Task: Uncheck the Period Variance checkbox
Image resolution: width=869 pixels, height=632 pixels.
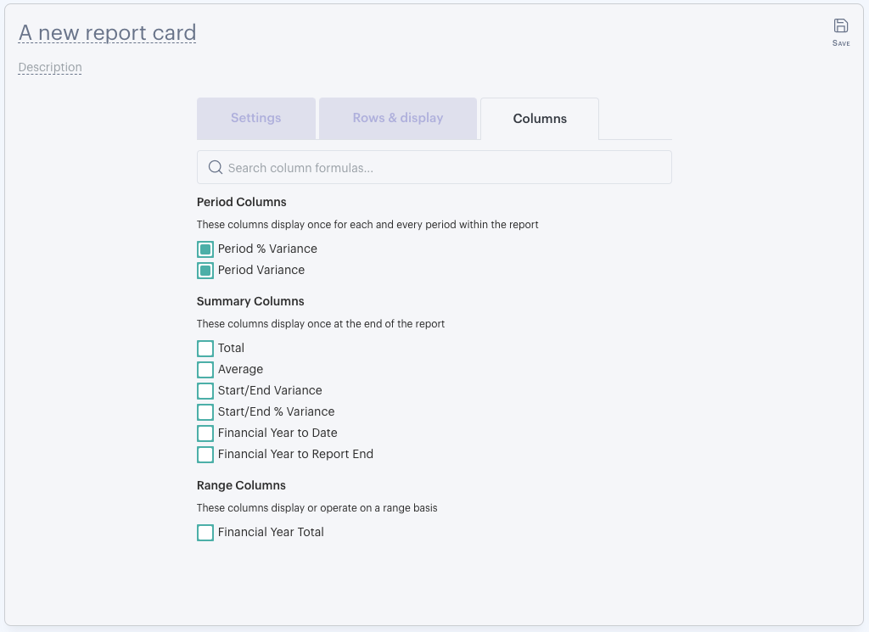Action: click(205, 271)
